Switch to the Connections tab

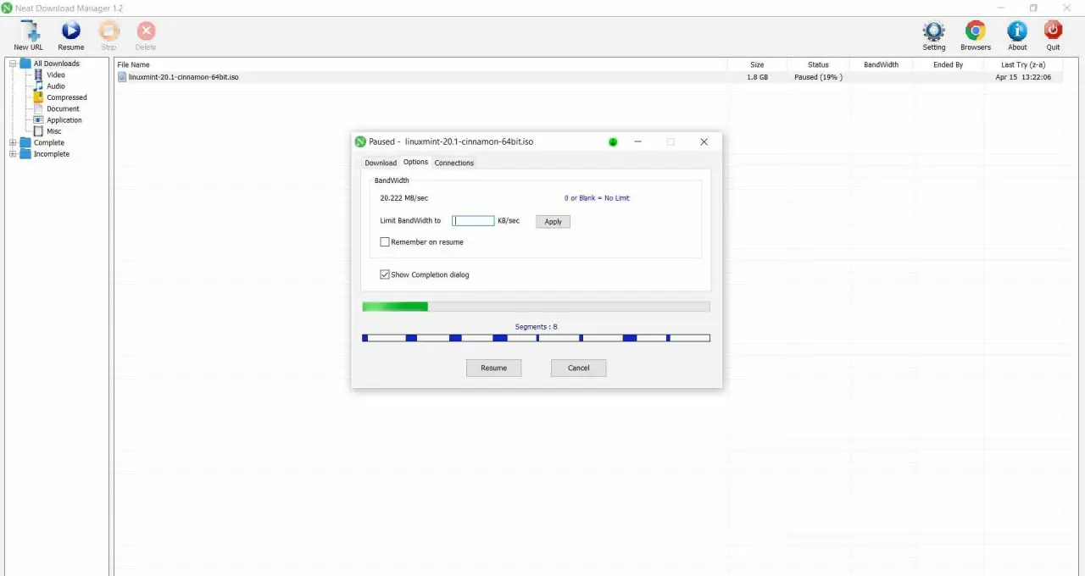(453, 163)
